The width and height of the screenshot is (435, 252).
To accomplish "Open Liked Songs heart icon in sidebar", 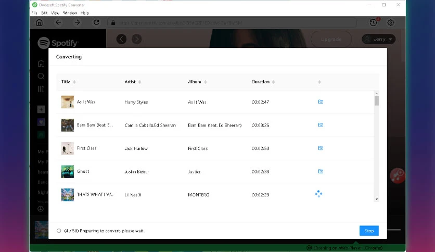I will coord(41,122).
